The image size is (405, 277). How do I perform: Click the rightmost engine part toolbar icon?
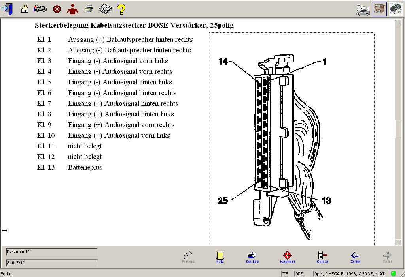click(396, 9)
